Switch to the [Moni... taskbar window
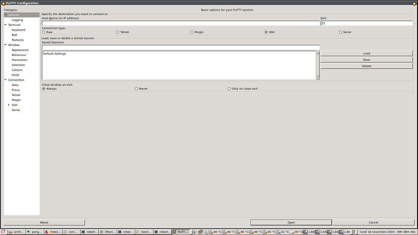Image resolution: width=418 pixels, height=235 pixels. (108, 232)
